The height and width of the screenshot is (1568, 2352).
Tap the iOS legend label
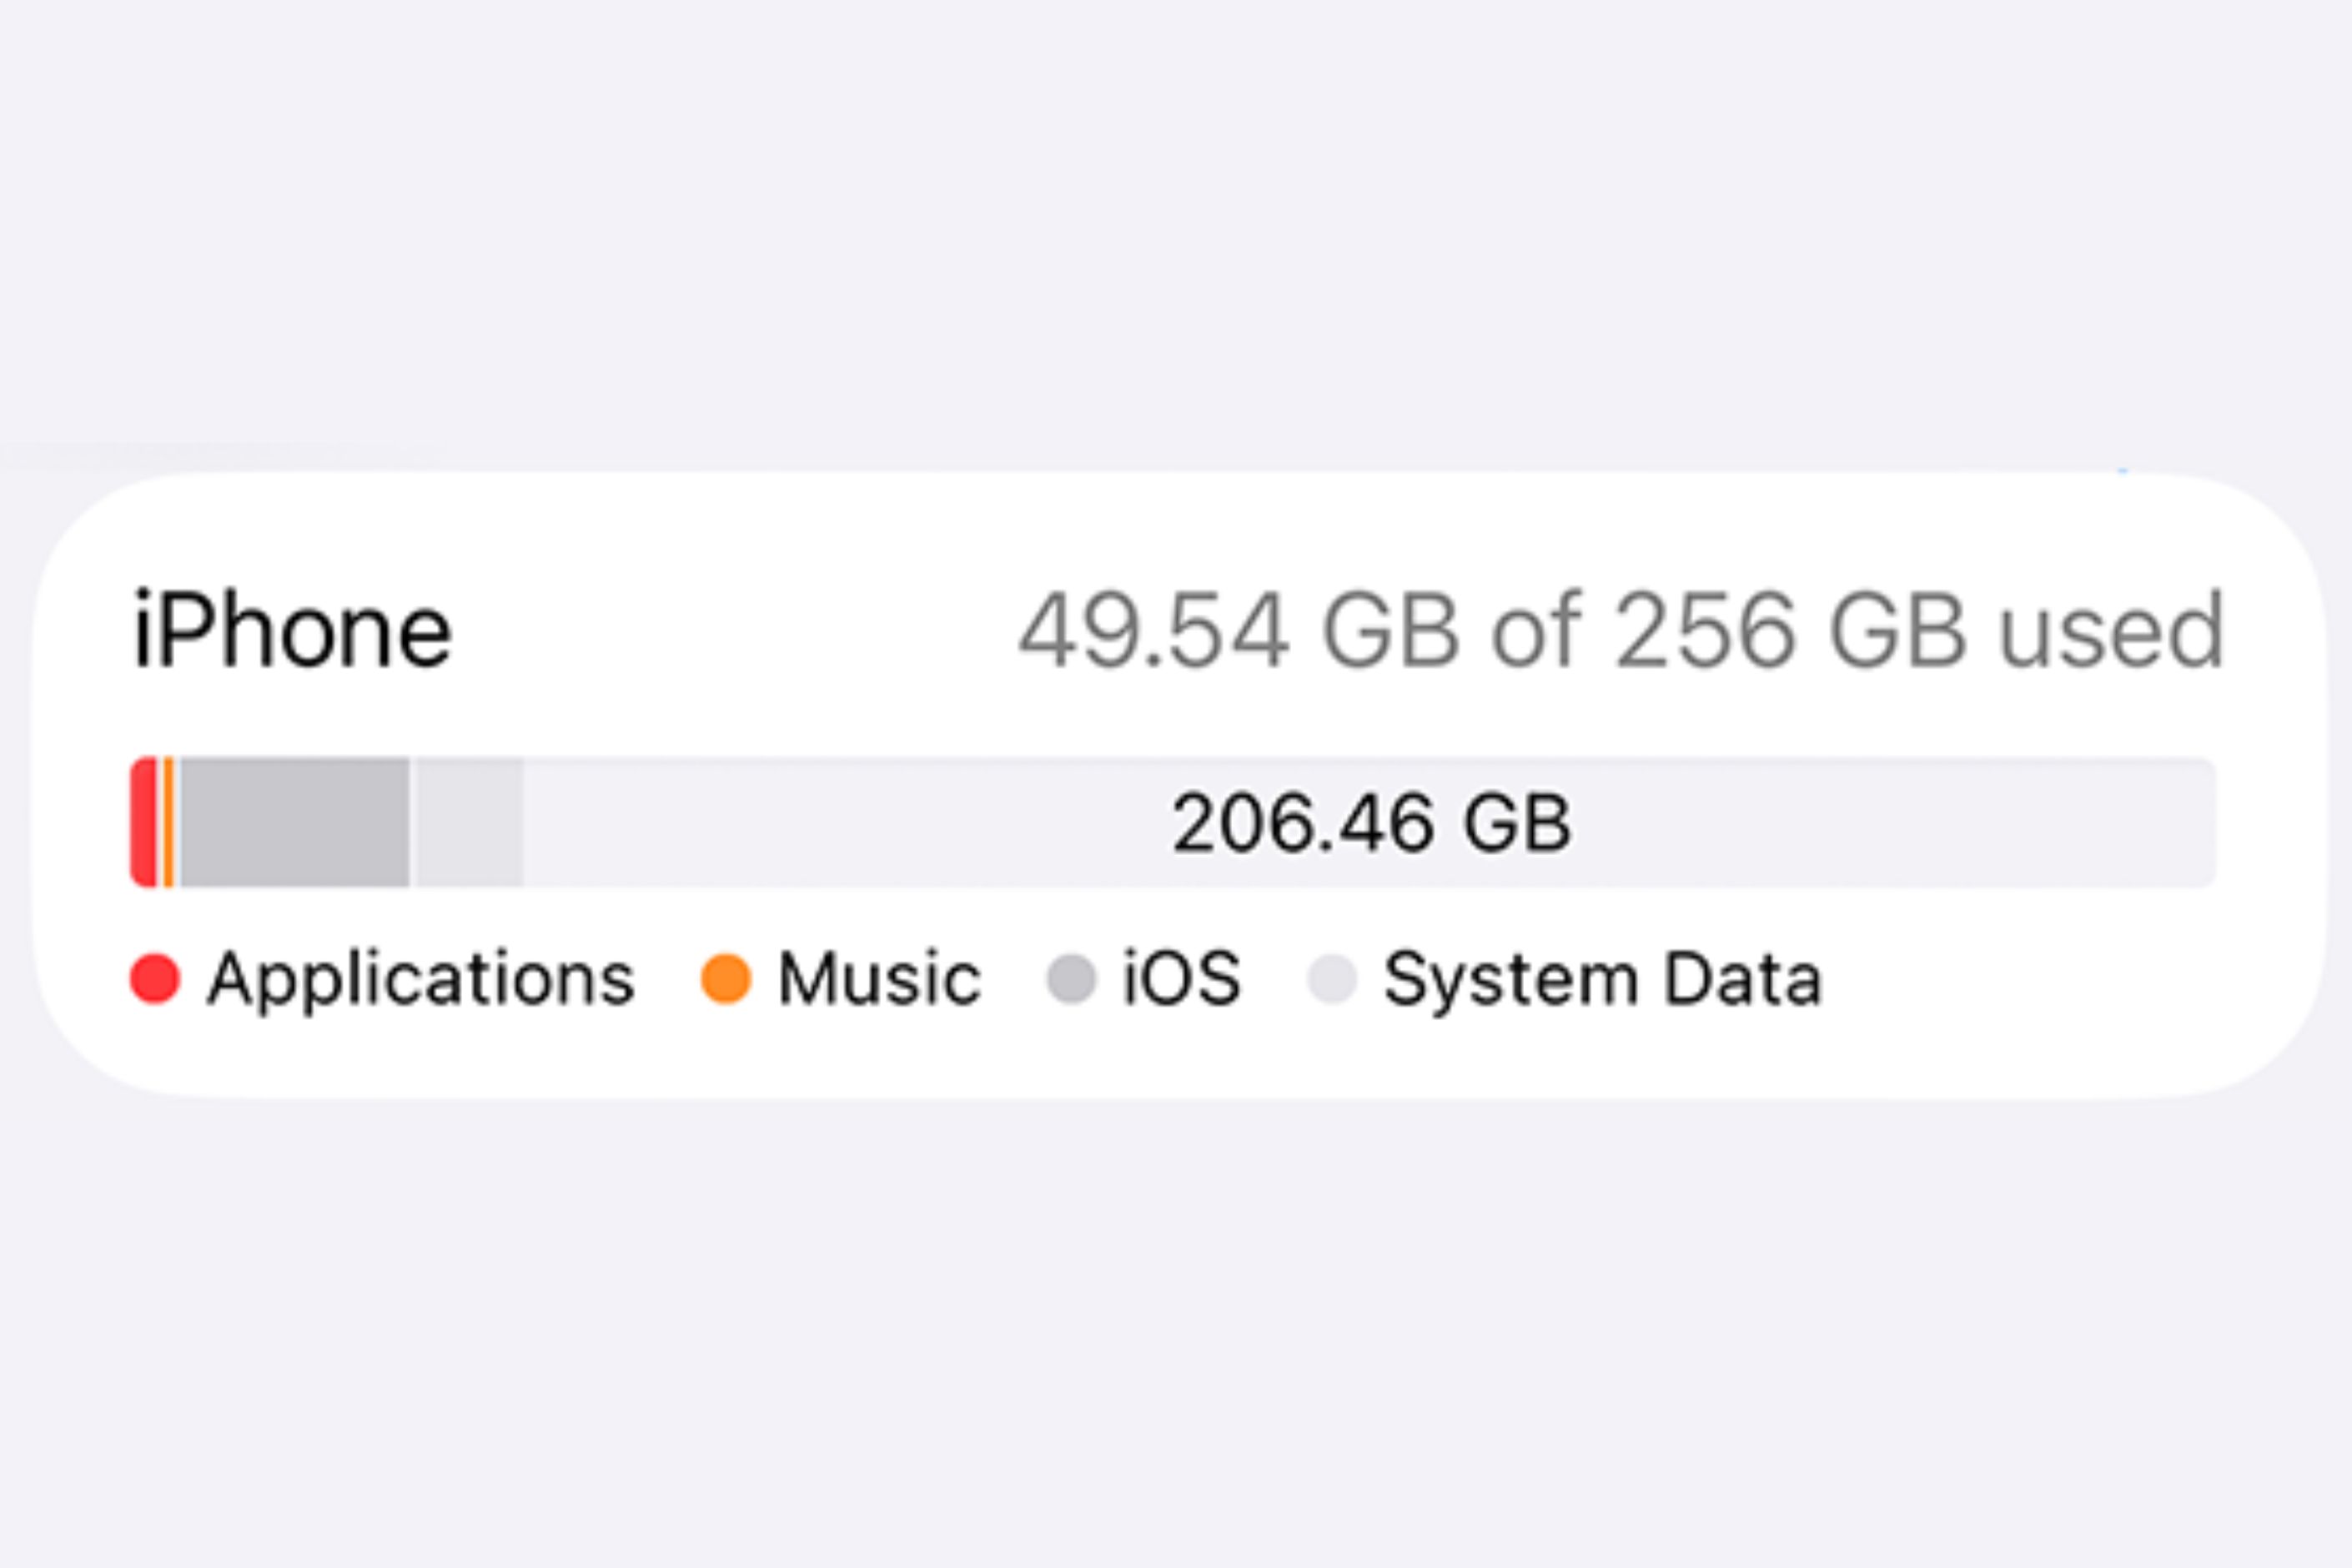1182,978
